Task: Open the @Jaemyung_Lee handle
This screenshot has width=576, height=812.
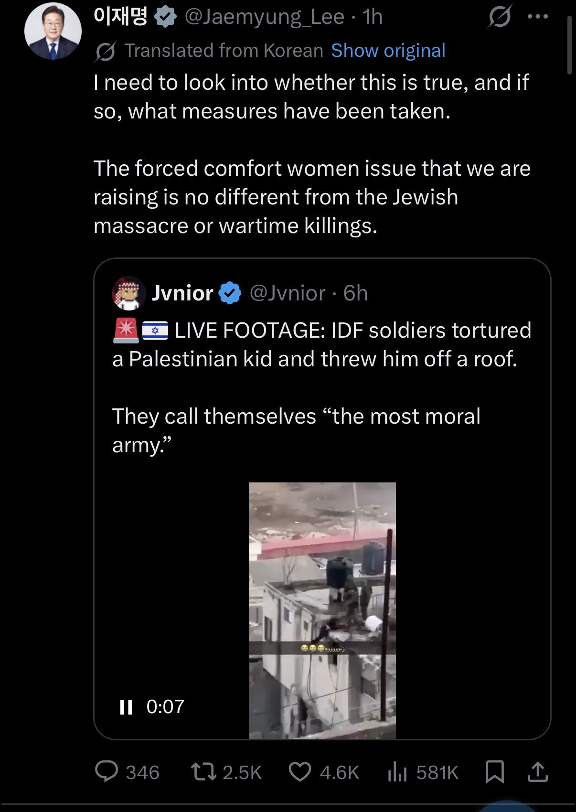Action: [264, 17]
